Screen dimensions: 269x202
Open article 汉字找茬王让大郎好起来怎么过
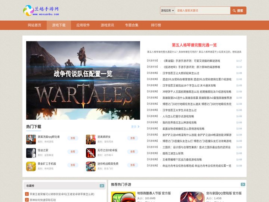click(x=181, y=73)
